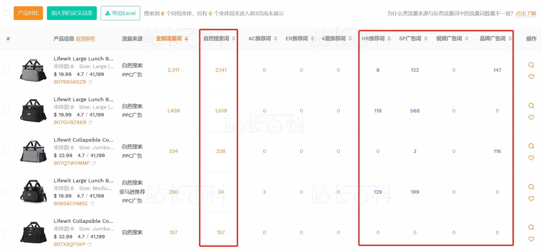Open the magnifier search icon on the B0788GKSZ9 row
This screenshot has width=542, height=252.
point(531,65)
